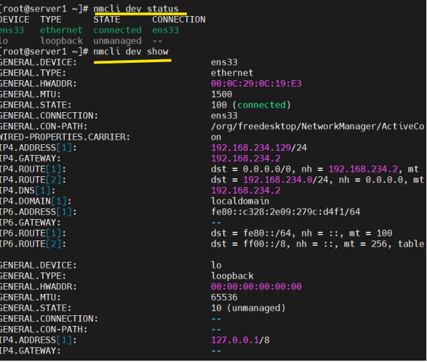Click the IP6.GATEWAY label for ens33
Screen dimensions: 427x362
tap(30, 222)
